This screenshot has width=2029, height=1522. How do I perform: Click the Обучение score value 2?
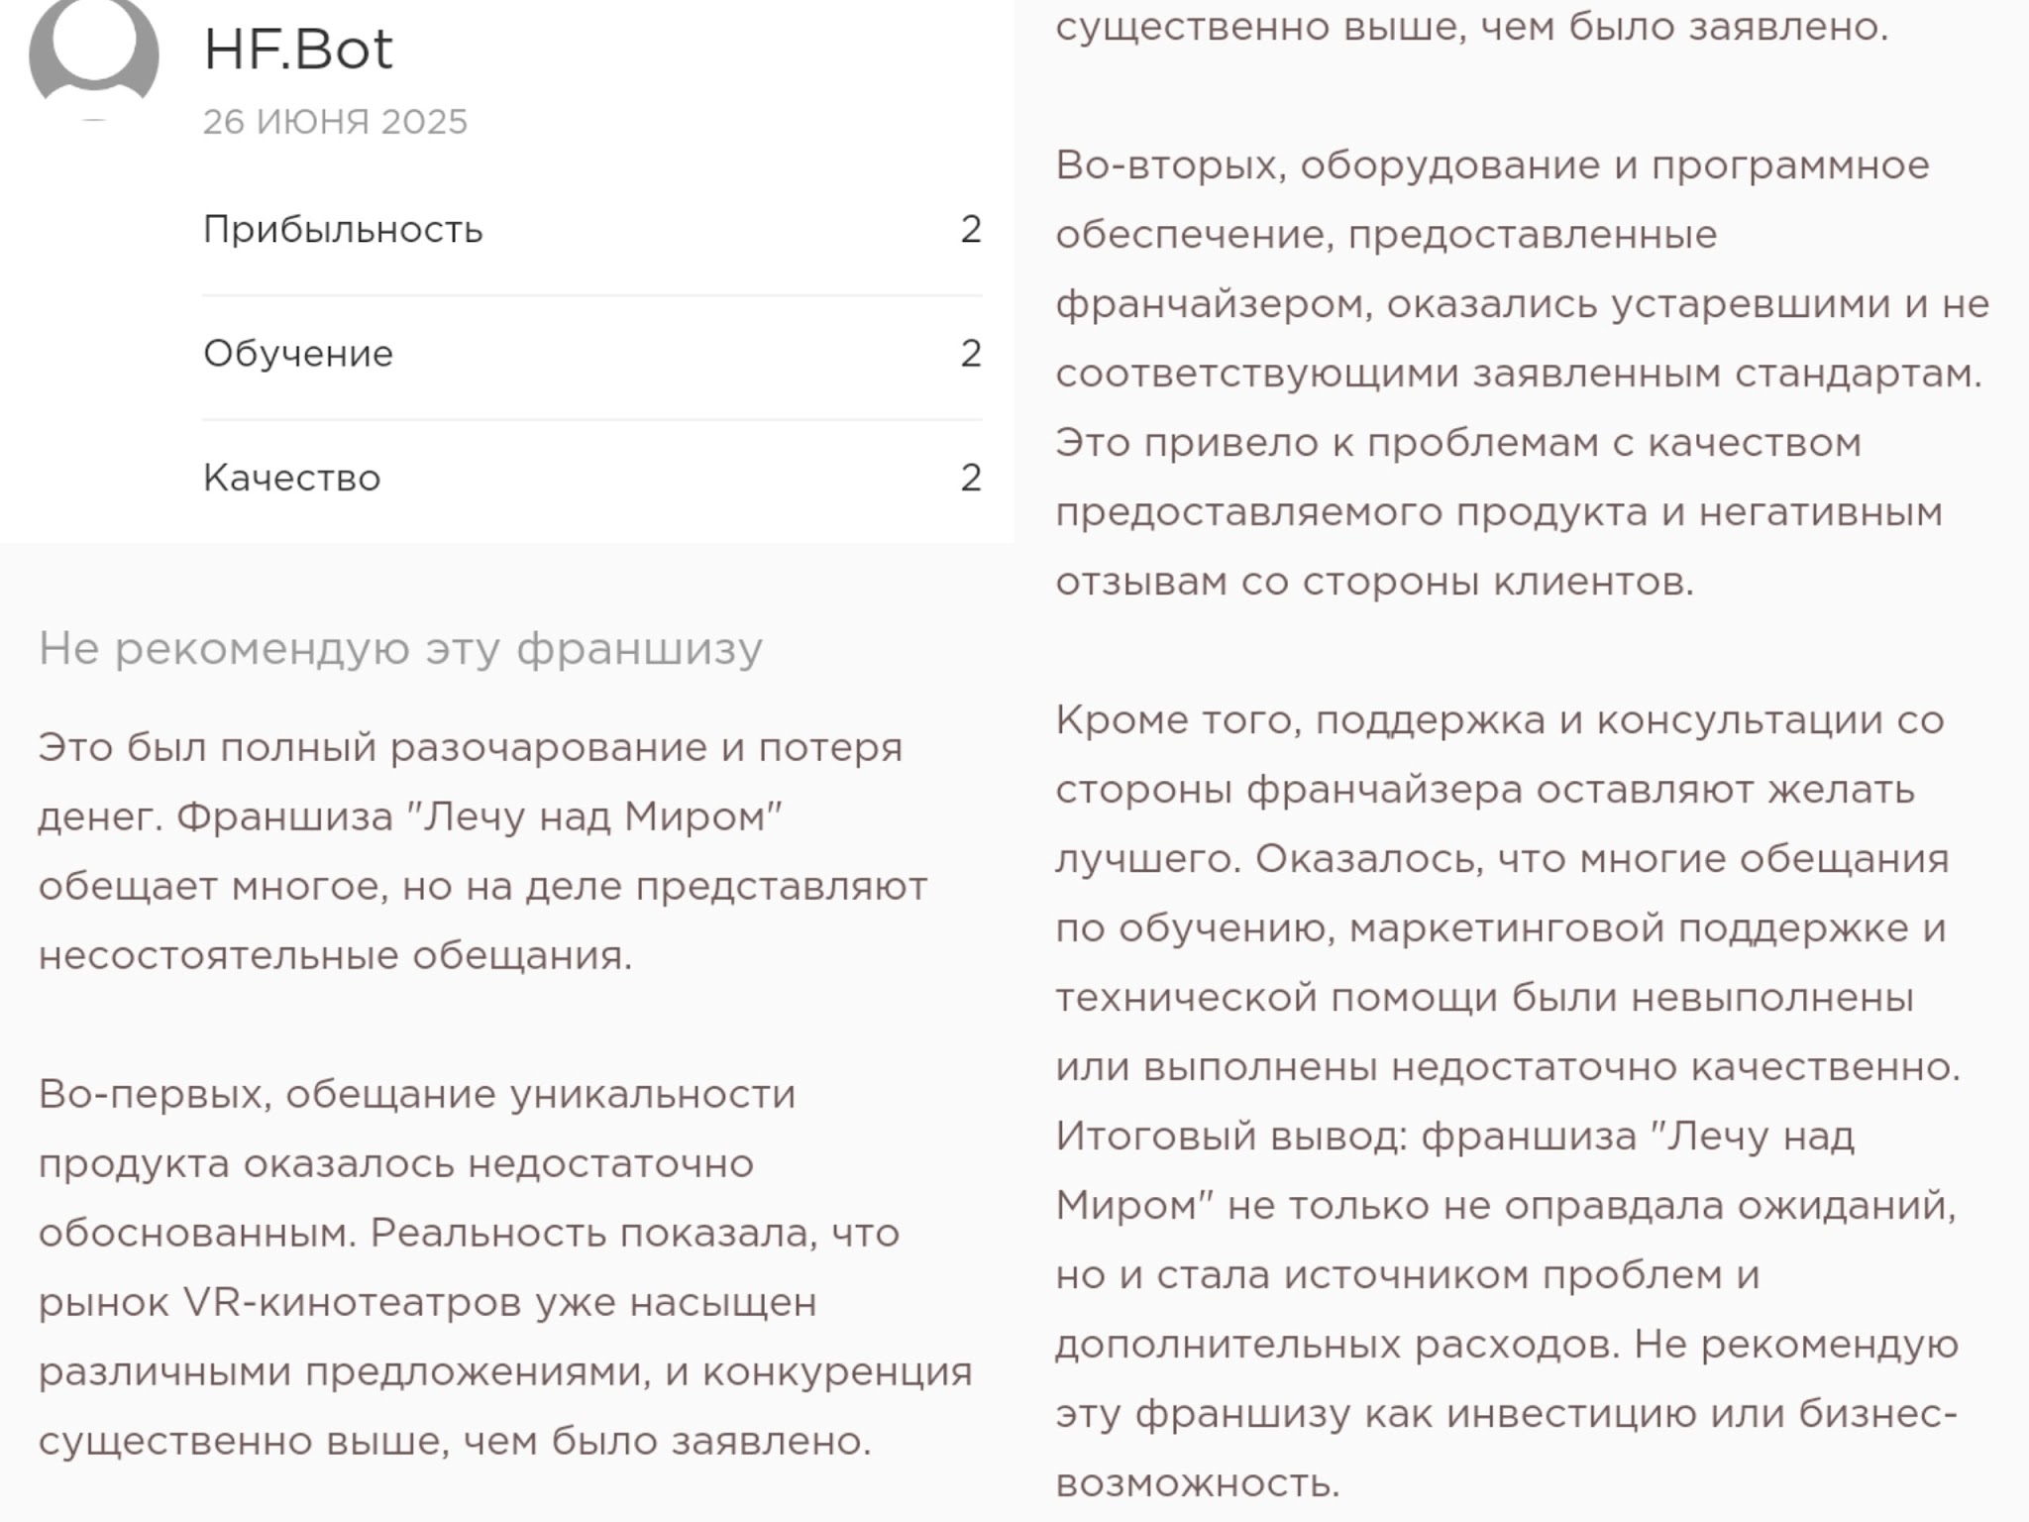tap(970, 354)
